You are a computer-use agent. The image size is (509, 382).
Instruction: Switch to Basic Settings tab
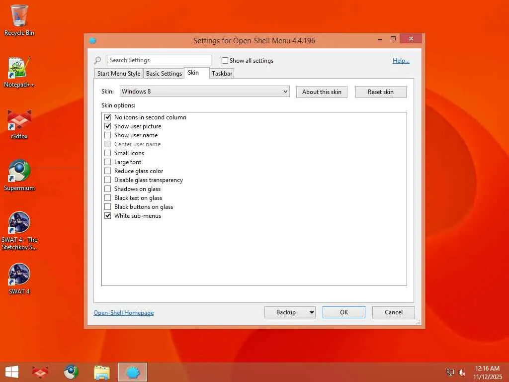click(164, 74)
